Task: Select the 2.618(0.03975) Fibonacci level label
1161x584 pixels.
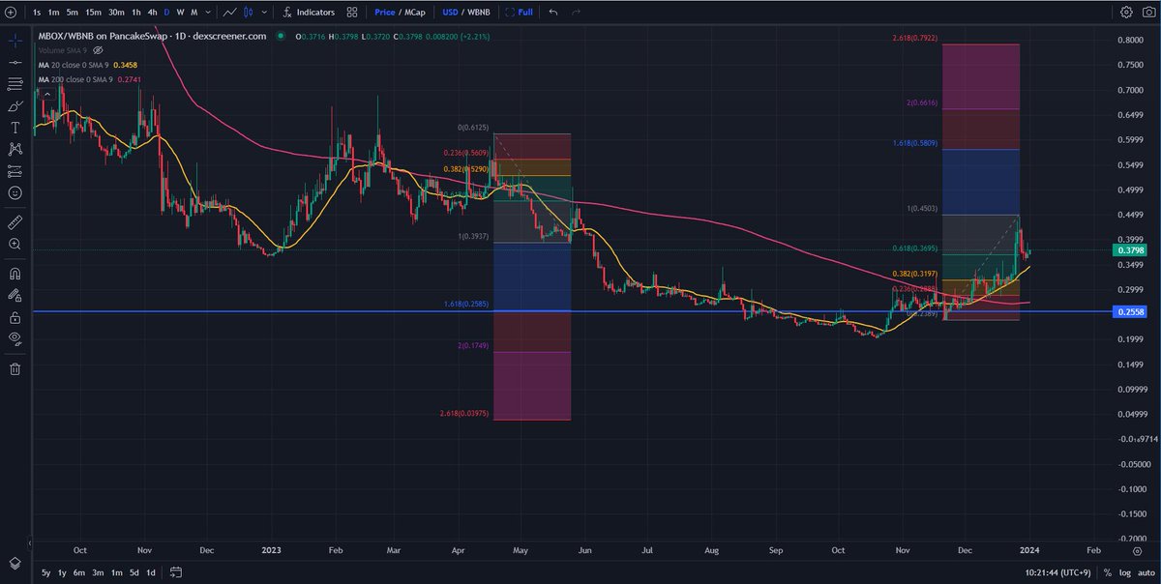Action: coord(464,414)
